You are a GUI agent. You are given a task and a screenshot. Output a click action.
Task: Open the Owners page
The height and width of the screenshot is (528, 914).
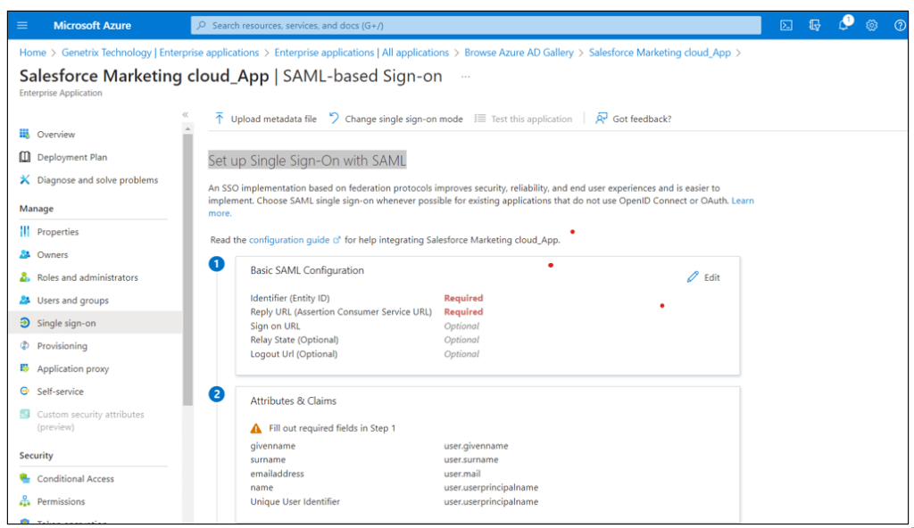pos(53,254)
